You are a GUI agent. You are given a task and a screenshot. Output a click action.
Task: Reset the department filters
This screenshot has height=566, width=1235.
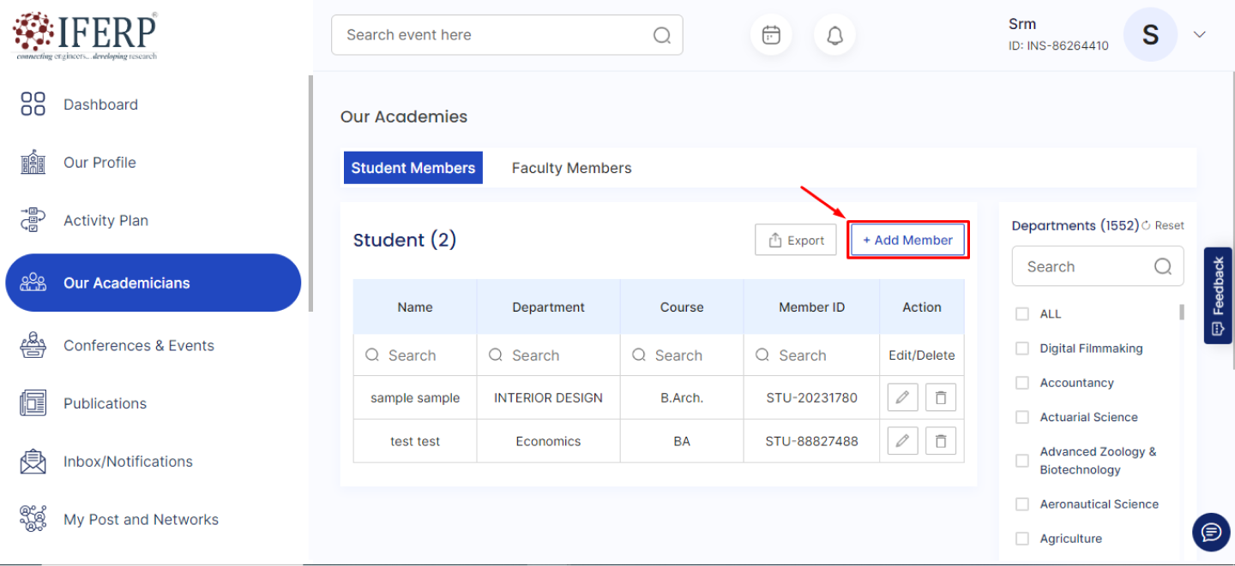pyautogui.click(x=1163, y=226)
